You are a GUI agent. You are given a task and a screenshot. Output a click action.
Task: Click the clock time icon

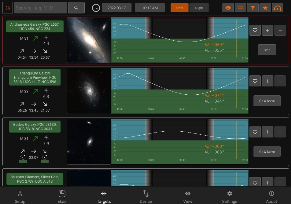tap(96, 8)
